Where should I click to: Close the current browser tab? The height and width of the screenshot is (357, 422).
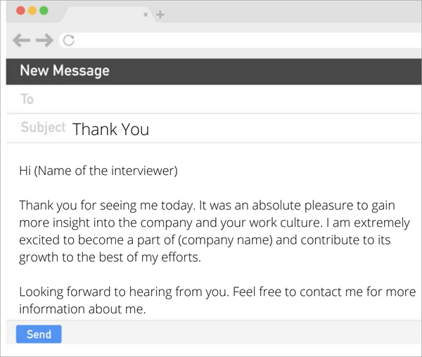(x=146, y=15)
